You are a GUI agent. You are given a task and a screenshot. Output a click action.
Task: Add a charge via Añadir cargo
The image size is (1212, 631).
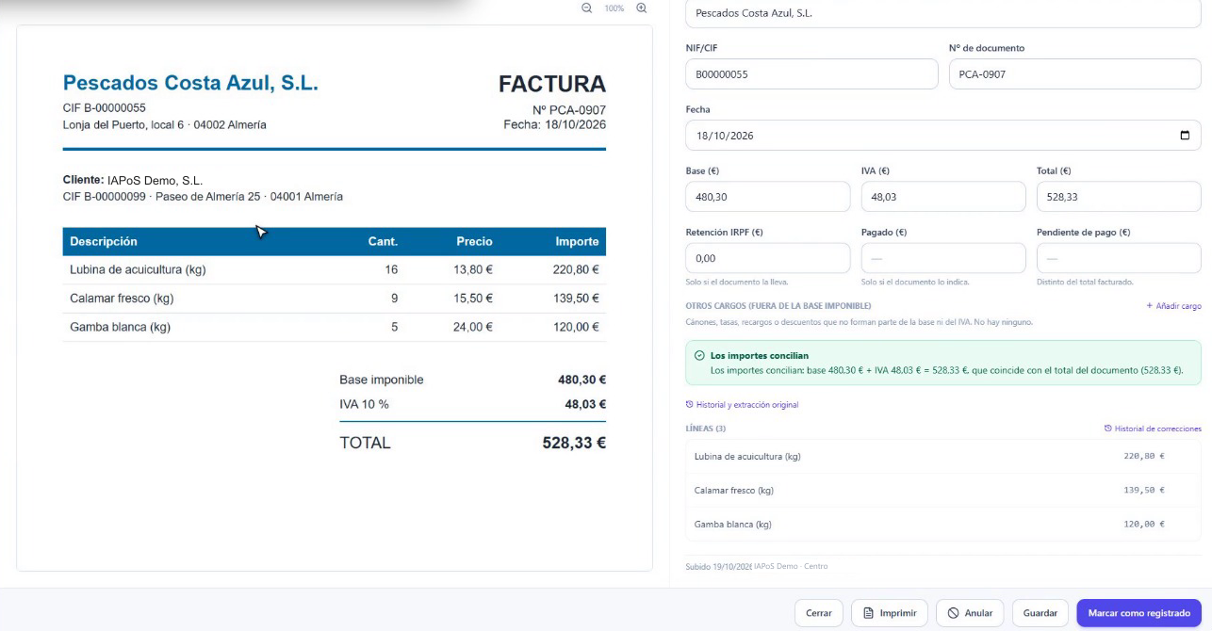pos(1173,306)
